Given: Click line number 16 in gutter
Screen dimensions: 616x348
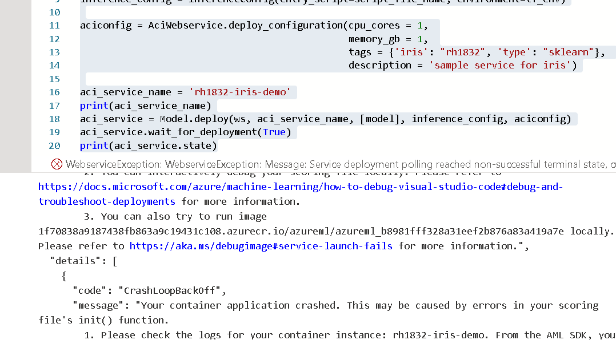Looking at the screenshot, I should point(54,92).
